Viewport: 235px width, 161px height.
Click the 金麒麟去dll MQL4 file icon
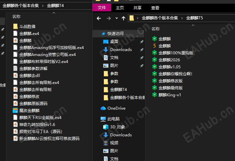[15, 75]
